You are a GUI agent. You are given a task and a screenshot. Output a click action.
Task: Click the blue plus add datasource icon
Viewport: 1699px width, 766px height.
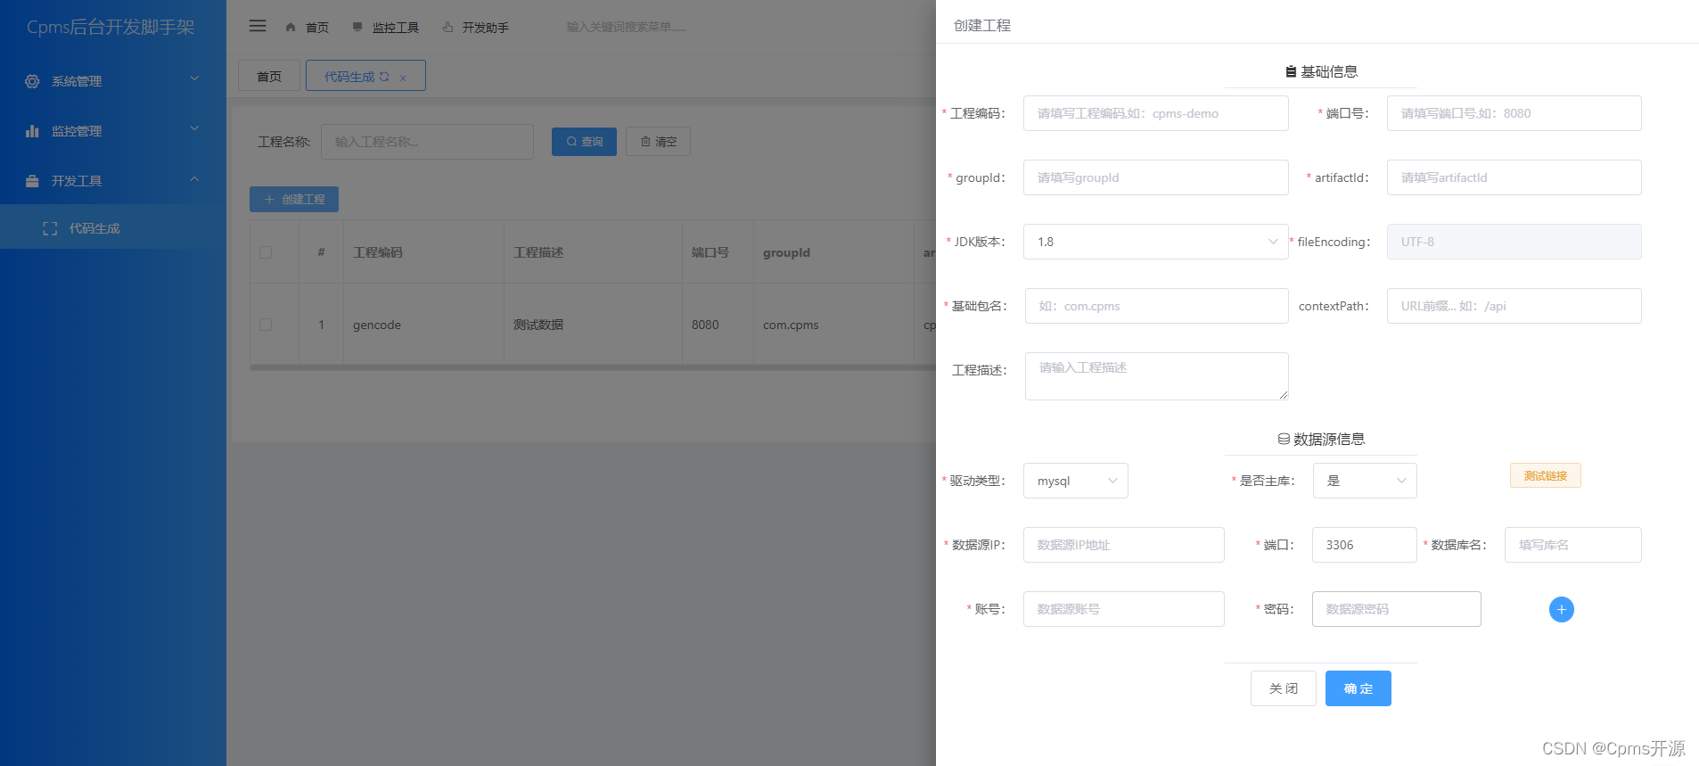pos(1561,609)
